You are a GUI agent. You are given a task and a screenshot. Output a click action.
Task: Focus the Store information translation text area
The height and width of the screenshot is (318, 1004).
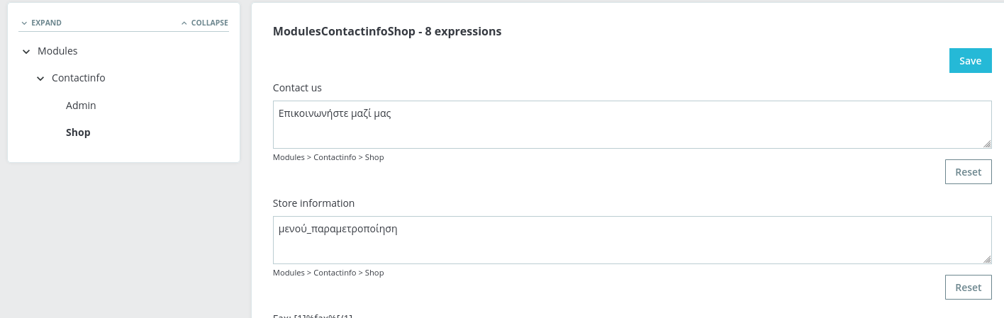point(631,240)
